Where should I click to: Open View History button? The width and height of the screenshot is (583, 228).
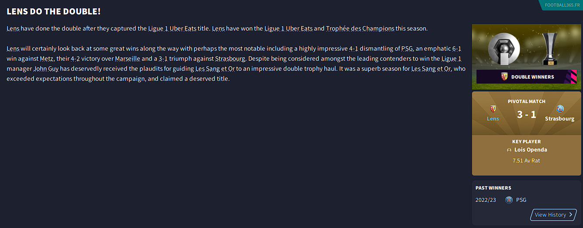click(553, 215)
